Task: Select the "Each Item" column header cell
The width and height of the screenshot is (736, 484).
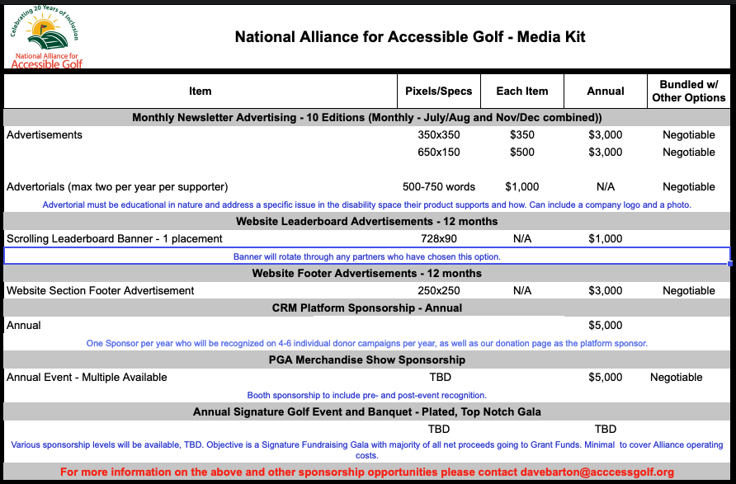Action: click(522, 91)
